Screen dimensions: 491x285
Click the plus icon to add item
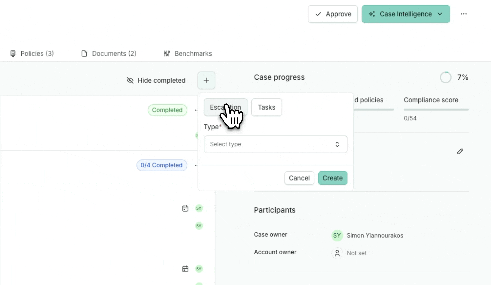(x=206, y=80)
